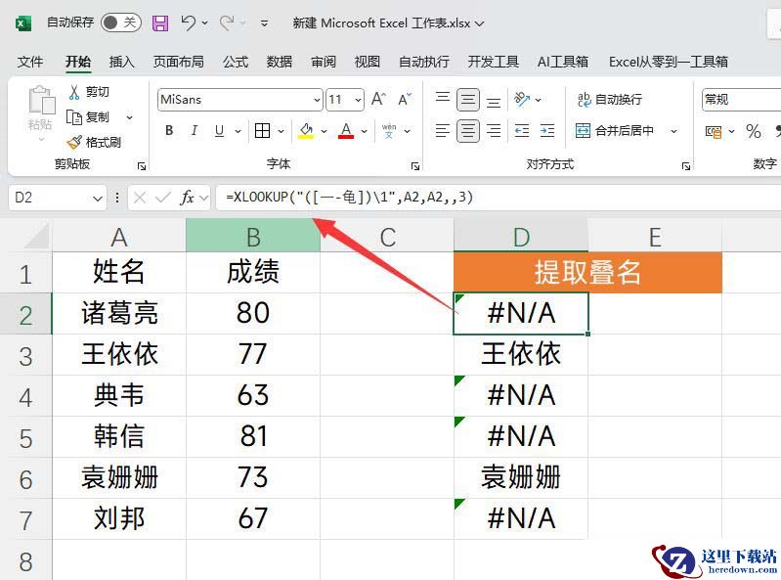Open the 合并后居中 dropdown arrow
The image size is (781, 580).
673,131
